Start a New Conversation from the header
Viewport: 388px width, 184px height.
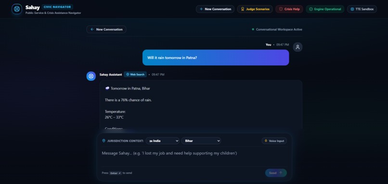click(x=215, y=9)
